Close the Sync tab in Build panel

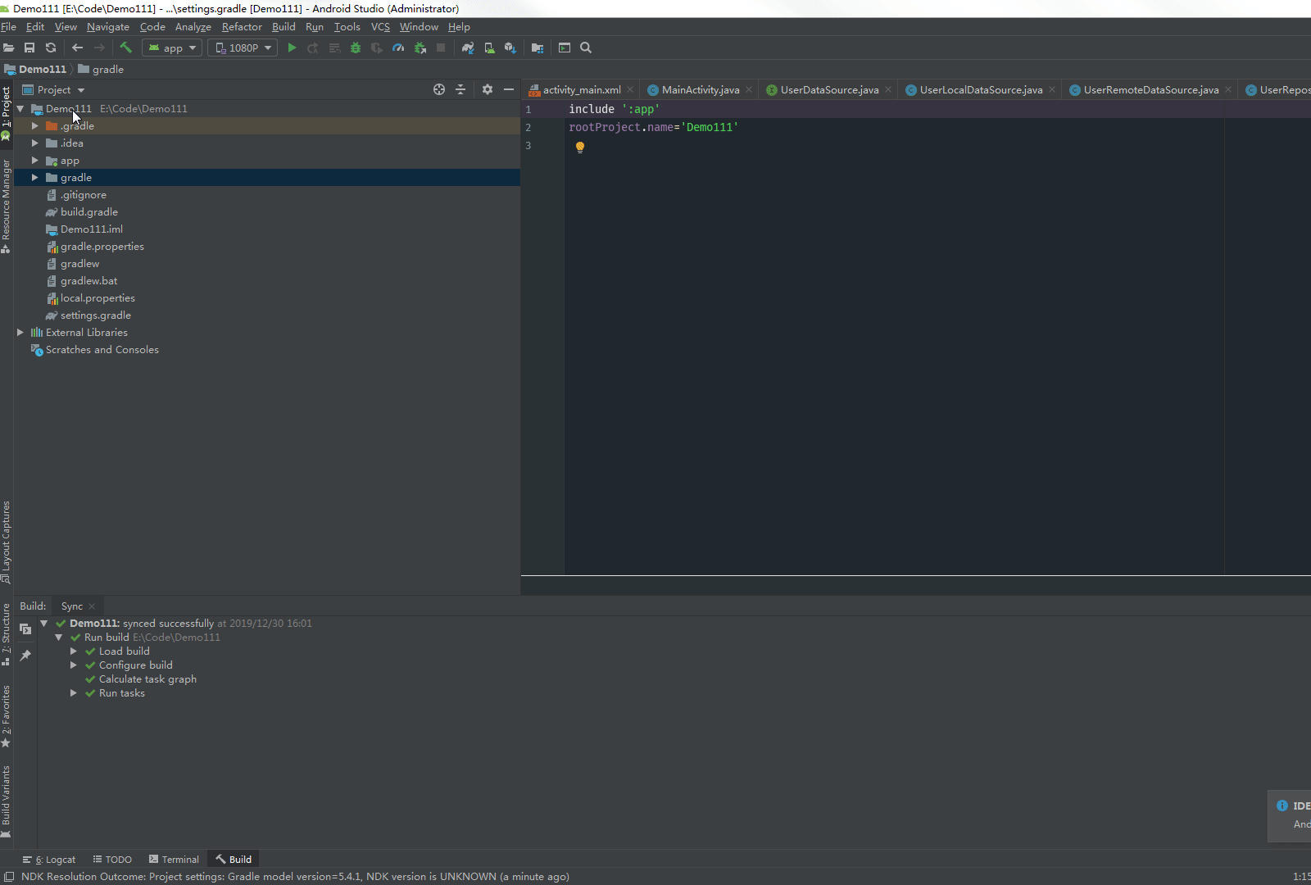tap(92, 606)
